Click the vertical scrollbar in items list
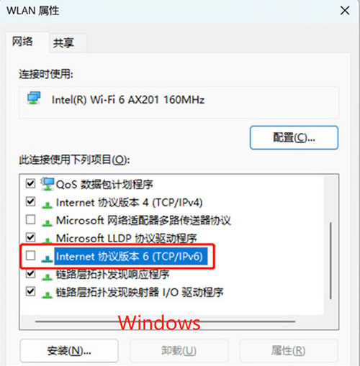The height and width of the screenshot is (366, 360). tap(330, 261)
